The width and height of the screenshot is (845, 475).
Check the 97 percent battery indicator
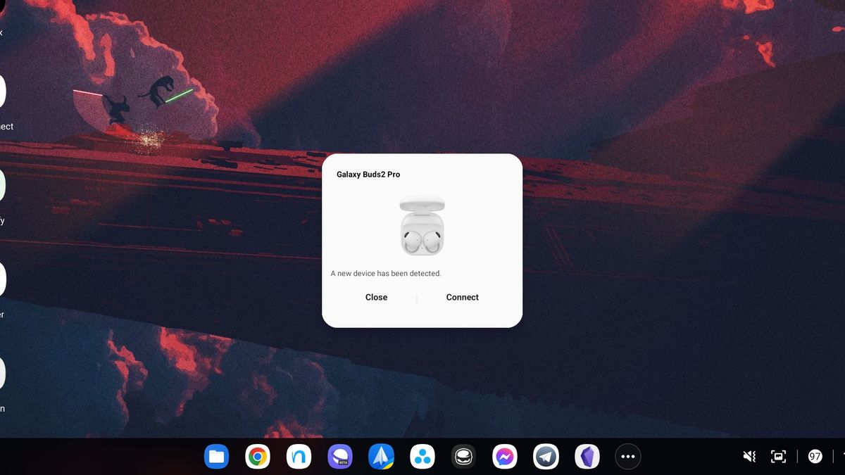(815, 456)
